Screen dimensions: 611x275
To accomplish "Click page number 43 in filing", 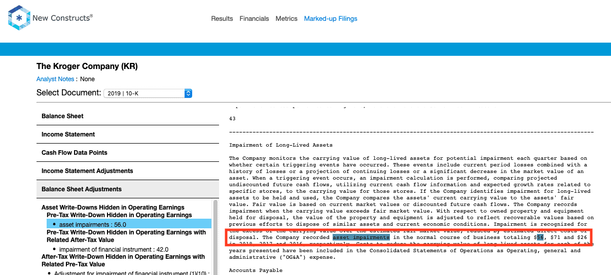I will (232, 119).
